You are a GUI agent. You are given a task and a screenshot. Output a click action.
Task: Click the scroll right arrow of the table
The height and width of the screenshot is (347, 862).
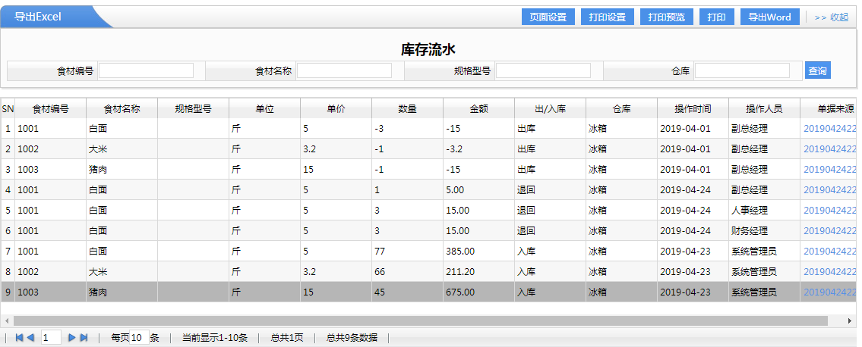coord(851,320)
